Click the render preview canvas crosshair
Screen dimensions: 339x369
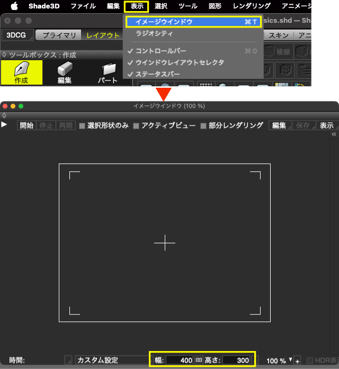click(x=165, y=243)
